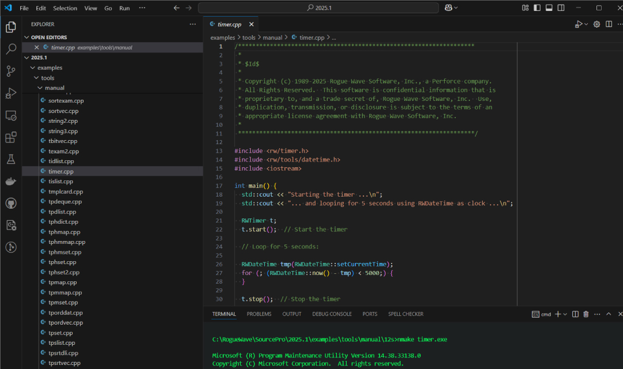This screenshot has width=623, height=369.
Task: Kill terminal with the trash icon
Action: point(586,314)
